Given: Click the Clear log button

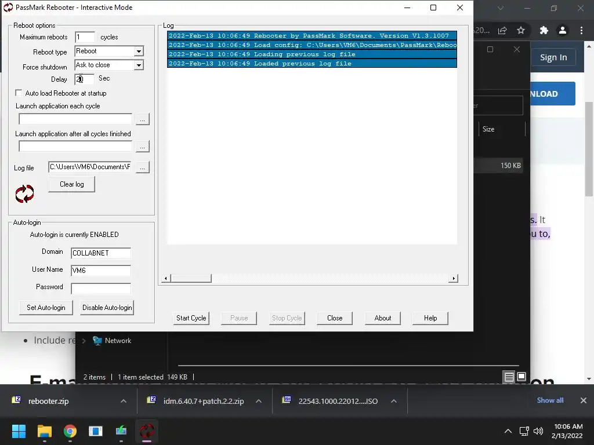Looking at the screenshot, I should point(71,184).
